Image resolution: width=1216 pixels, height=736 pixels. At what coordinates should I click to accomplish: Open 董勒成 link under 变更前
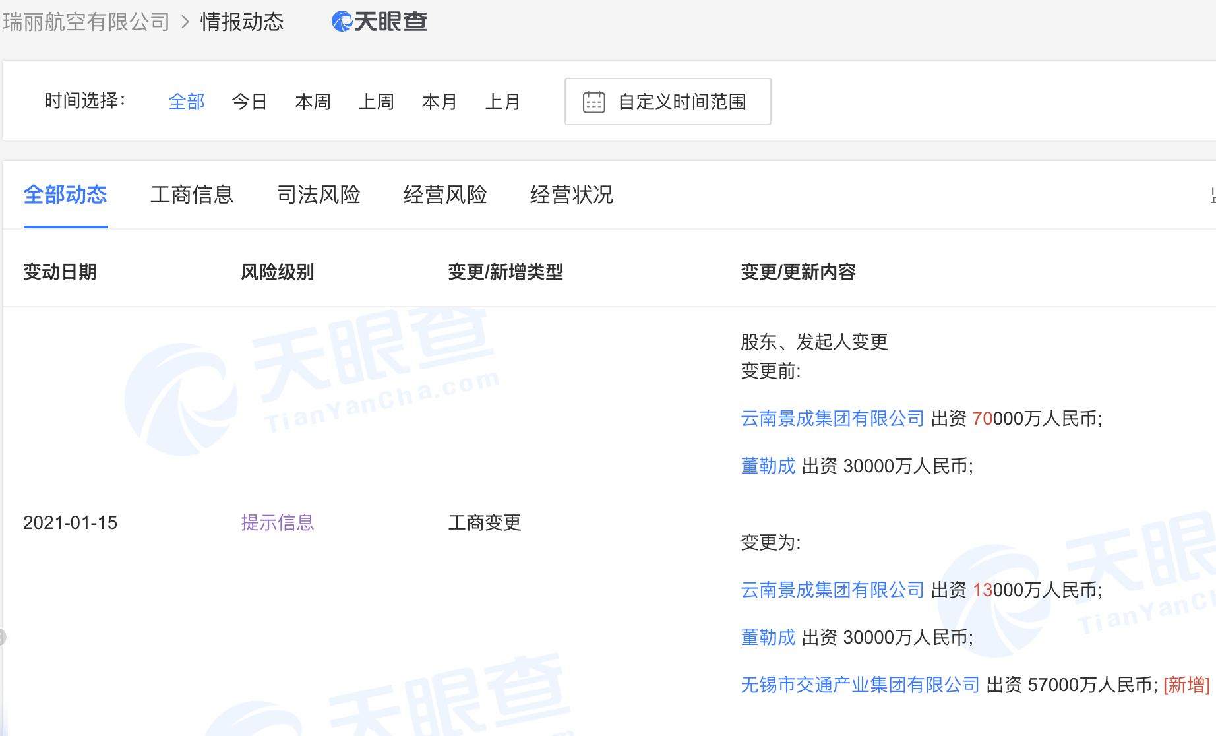[x=768, y=466]
